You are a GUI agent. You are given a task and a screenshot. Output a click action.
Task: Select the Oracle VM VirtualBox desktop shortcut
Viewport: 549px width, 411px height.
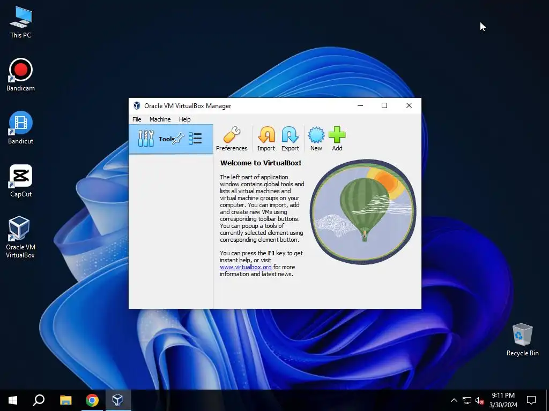coord(20,237)
